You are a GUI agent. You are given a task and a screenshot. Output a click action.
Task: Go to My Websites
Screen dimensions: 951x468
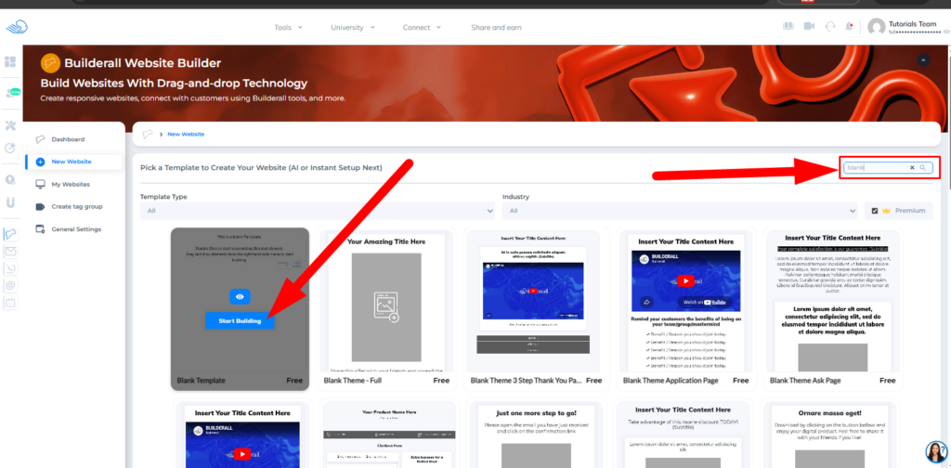click(71, 184)
